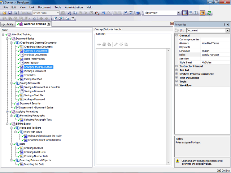Click the Save All icon beside the floppy disk
Screen dimensions: 231x173
tap(15, 13)
